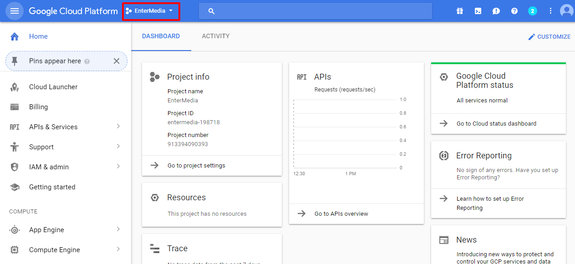This screenshot has height=264, width=575.
Task: Open the free trial gift icon
Action: coord(460,11)
